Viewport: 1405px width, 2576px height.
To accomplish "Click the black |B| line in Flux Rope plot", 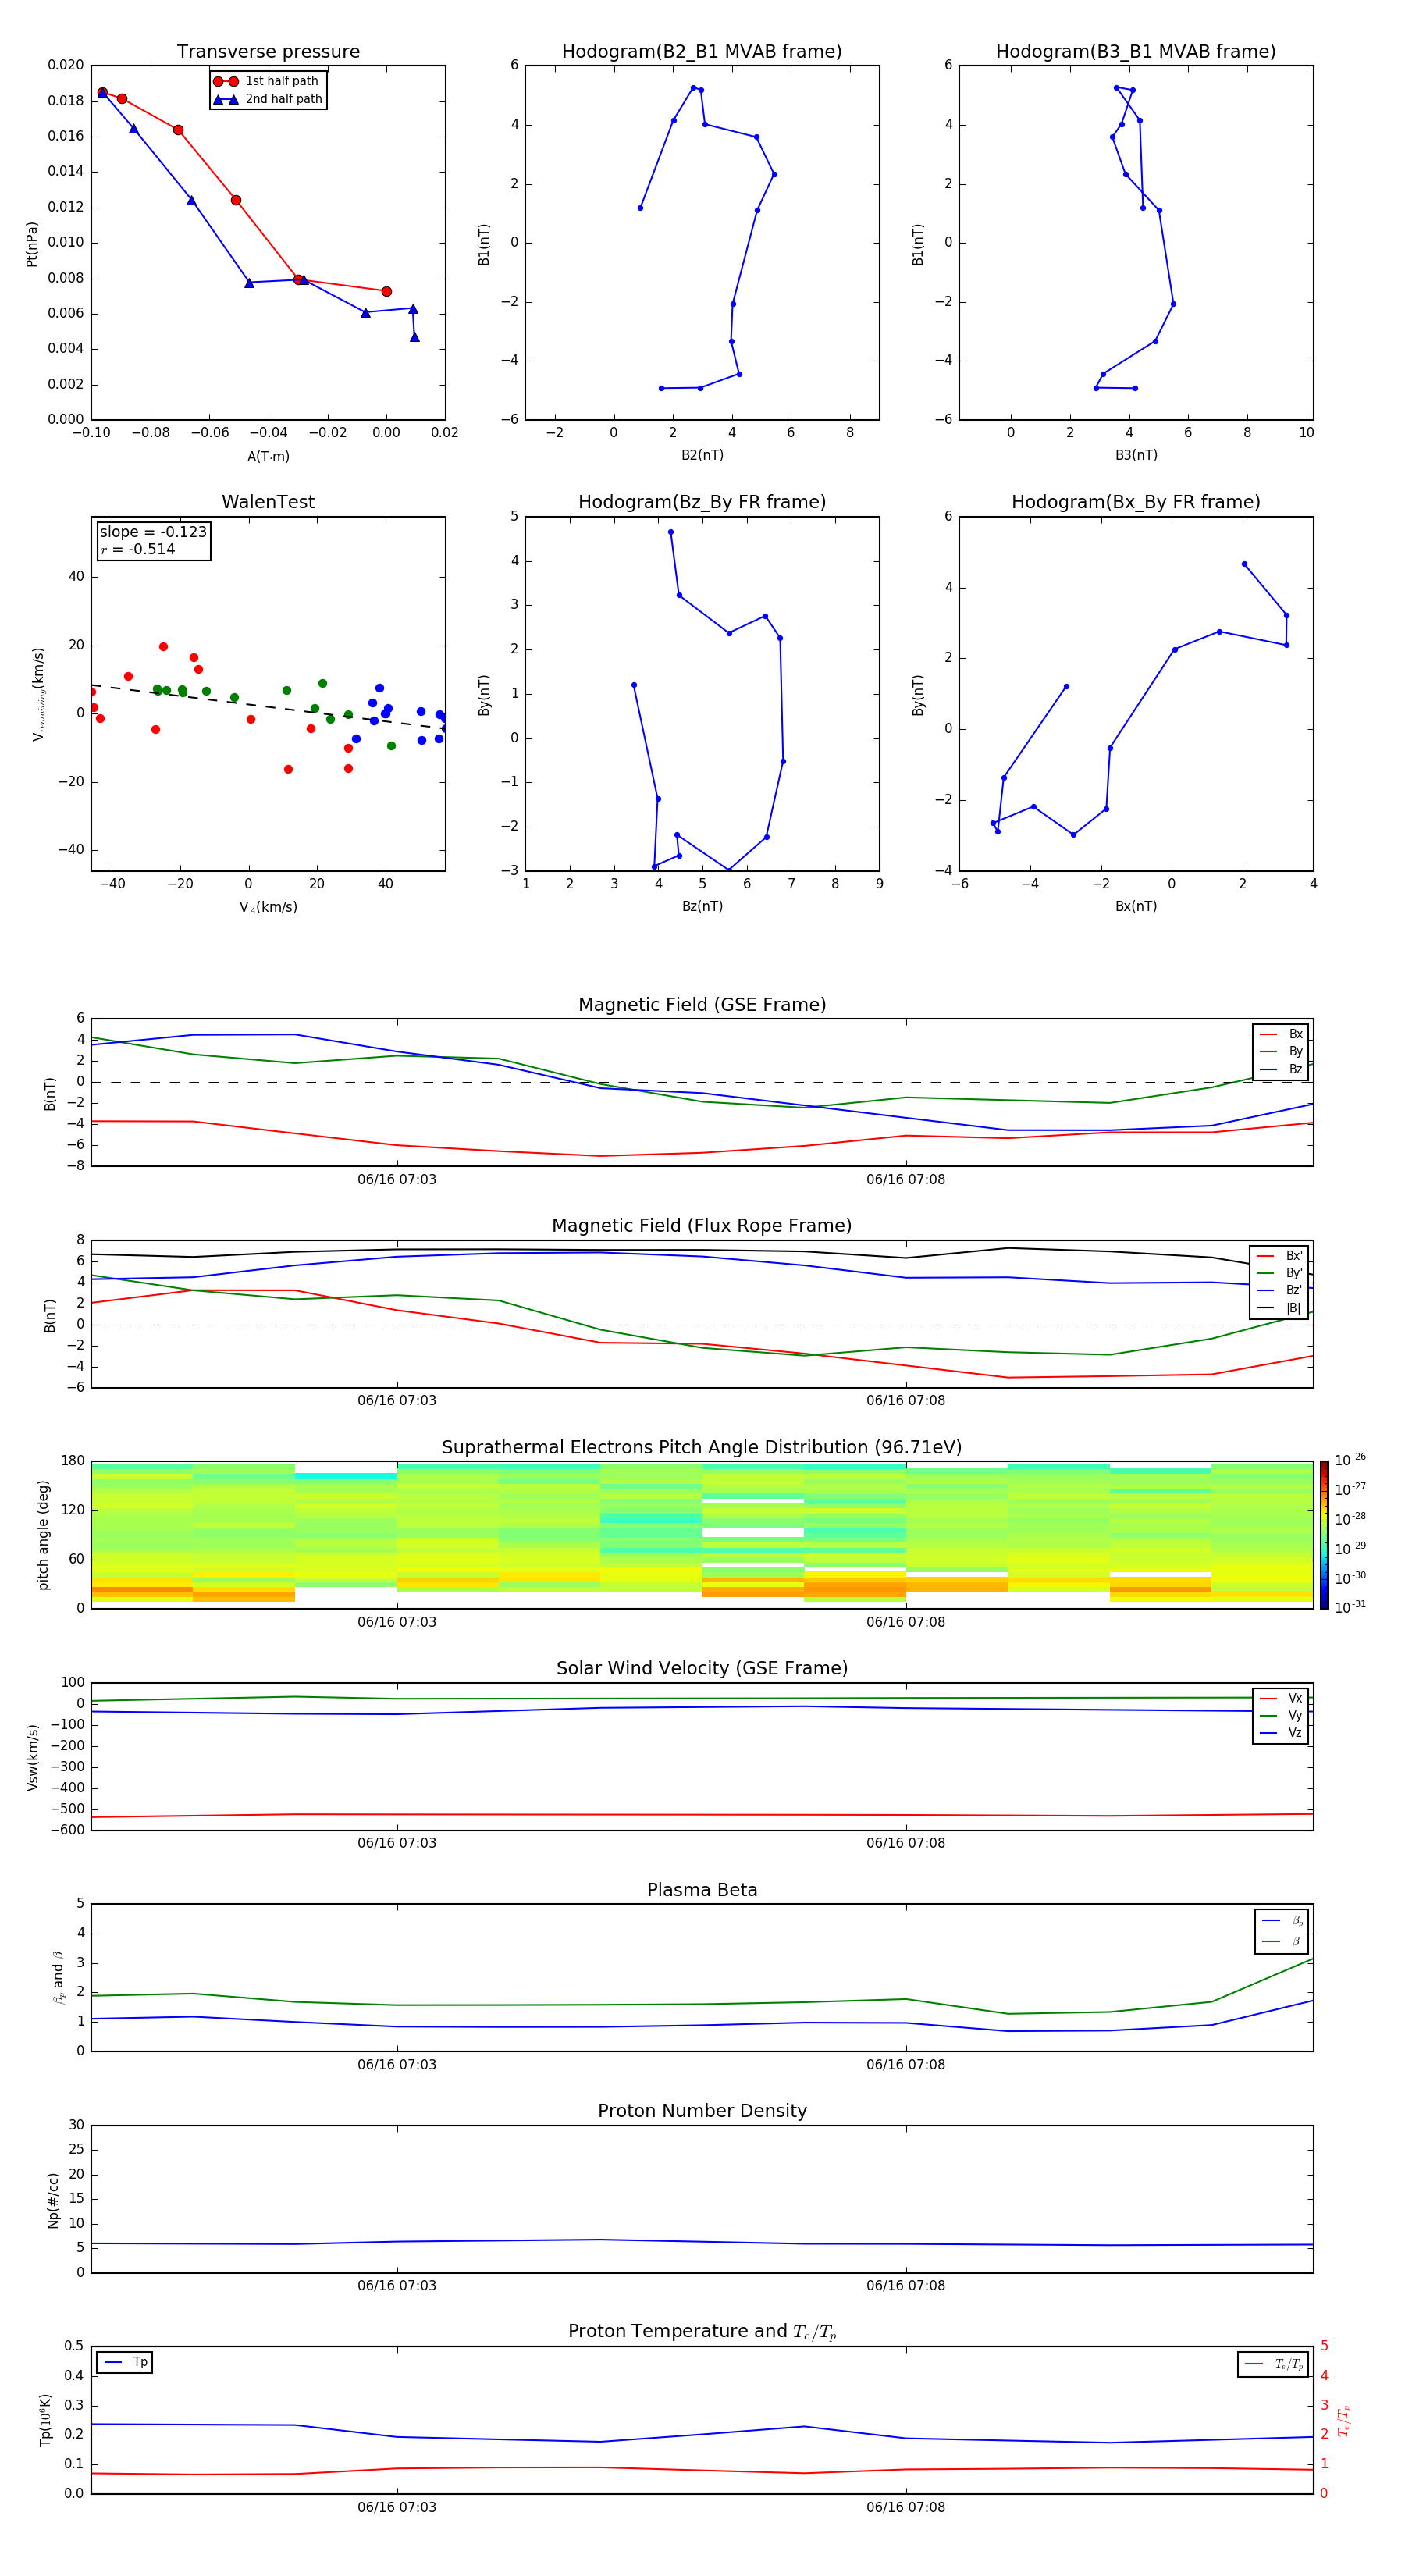I will pos(702,1250).
